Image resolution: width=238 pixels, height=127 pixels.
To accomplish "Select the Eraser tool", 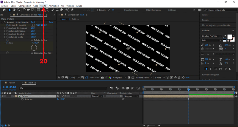I will click(x=61, y=10).
